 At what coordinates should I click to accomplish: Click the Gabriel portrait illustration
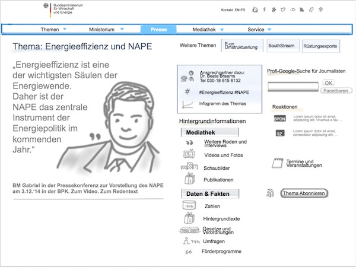coord(109,128)
